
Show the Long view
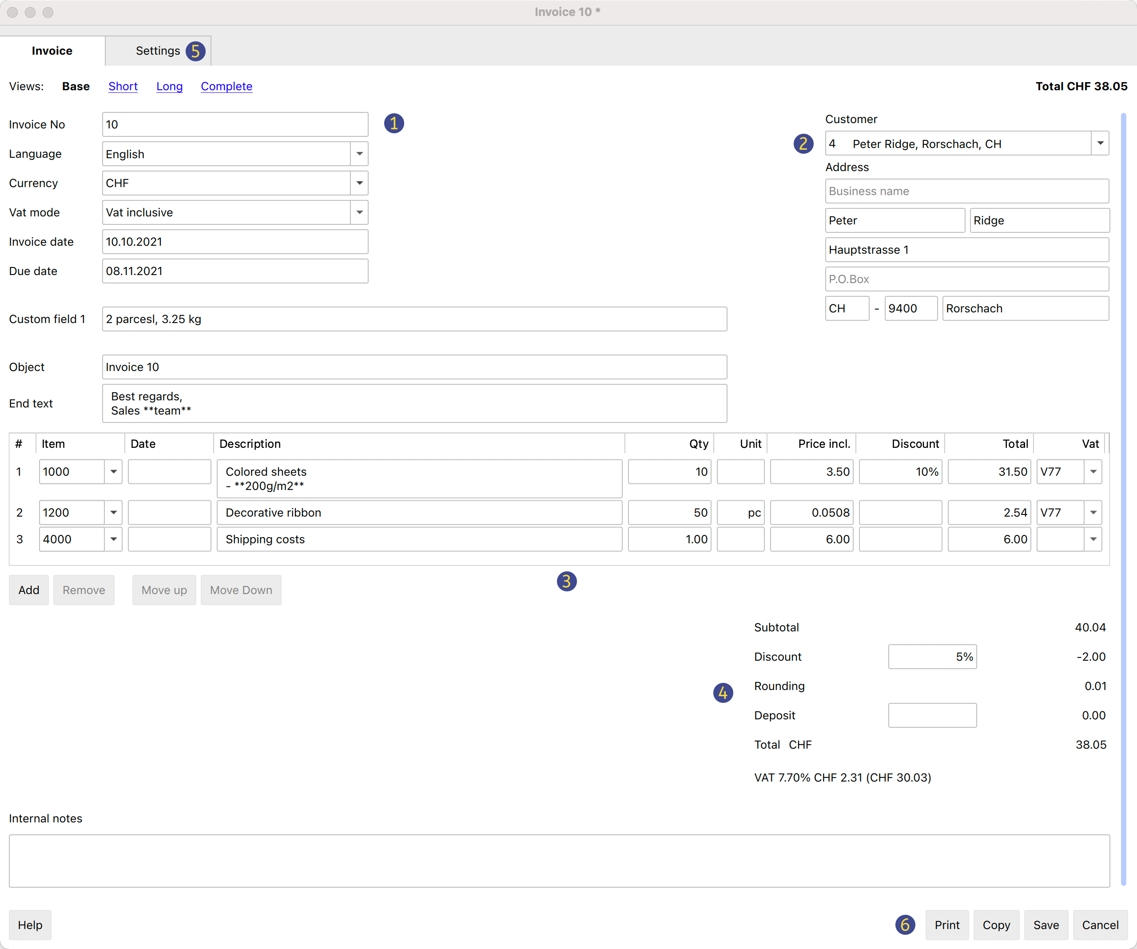[170, 87]
